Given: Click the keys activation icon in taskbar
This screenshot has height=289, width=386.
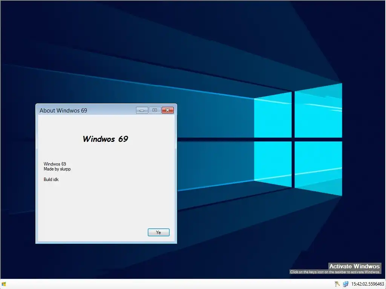Looking at the screenshot, I should pyautogui.click(x=337, y=284).
